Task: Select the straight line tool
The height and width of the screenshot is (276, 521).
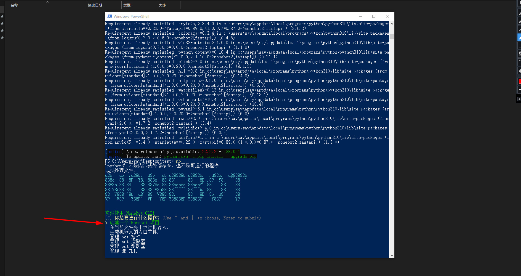Action: pyautogui.click(x=519, y=30)
